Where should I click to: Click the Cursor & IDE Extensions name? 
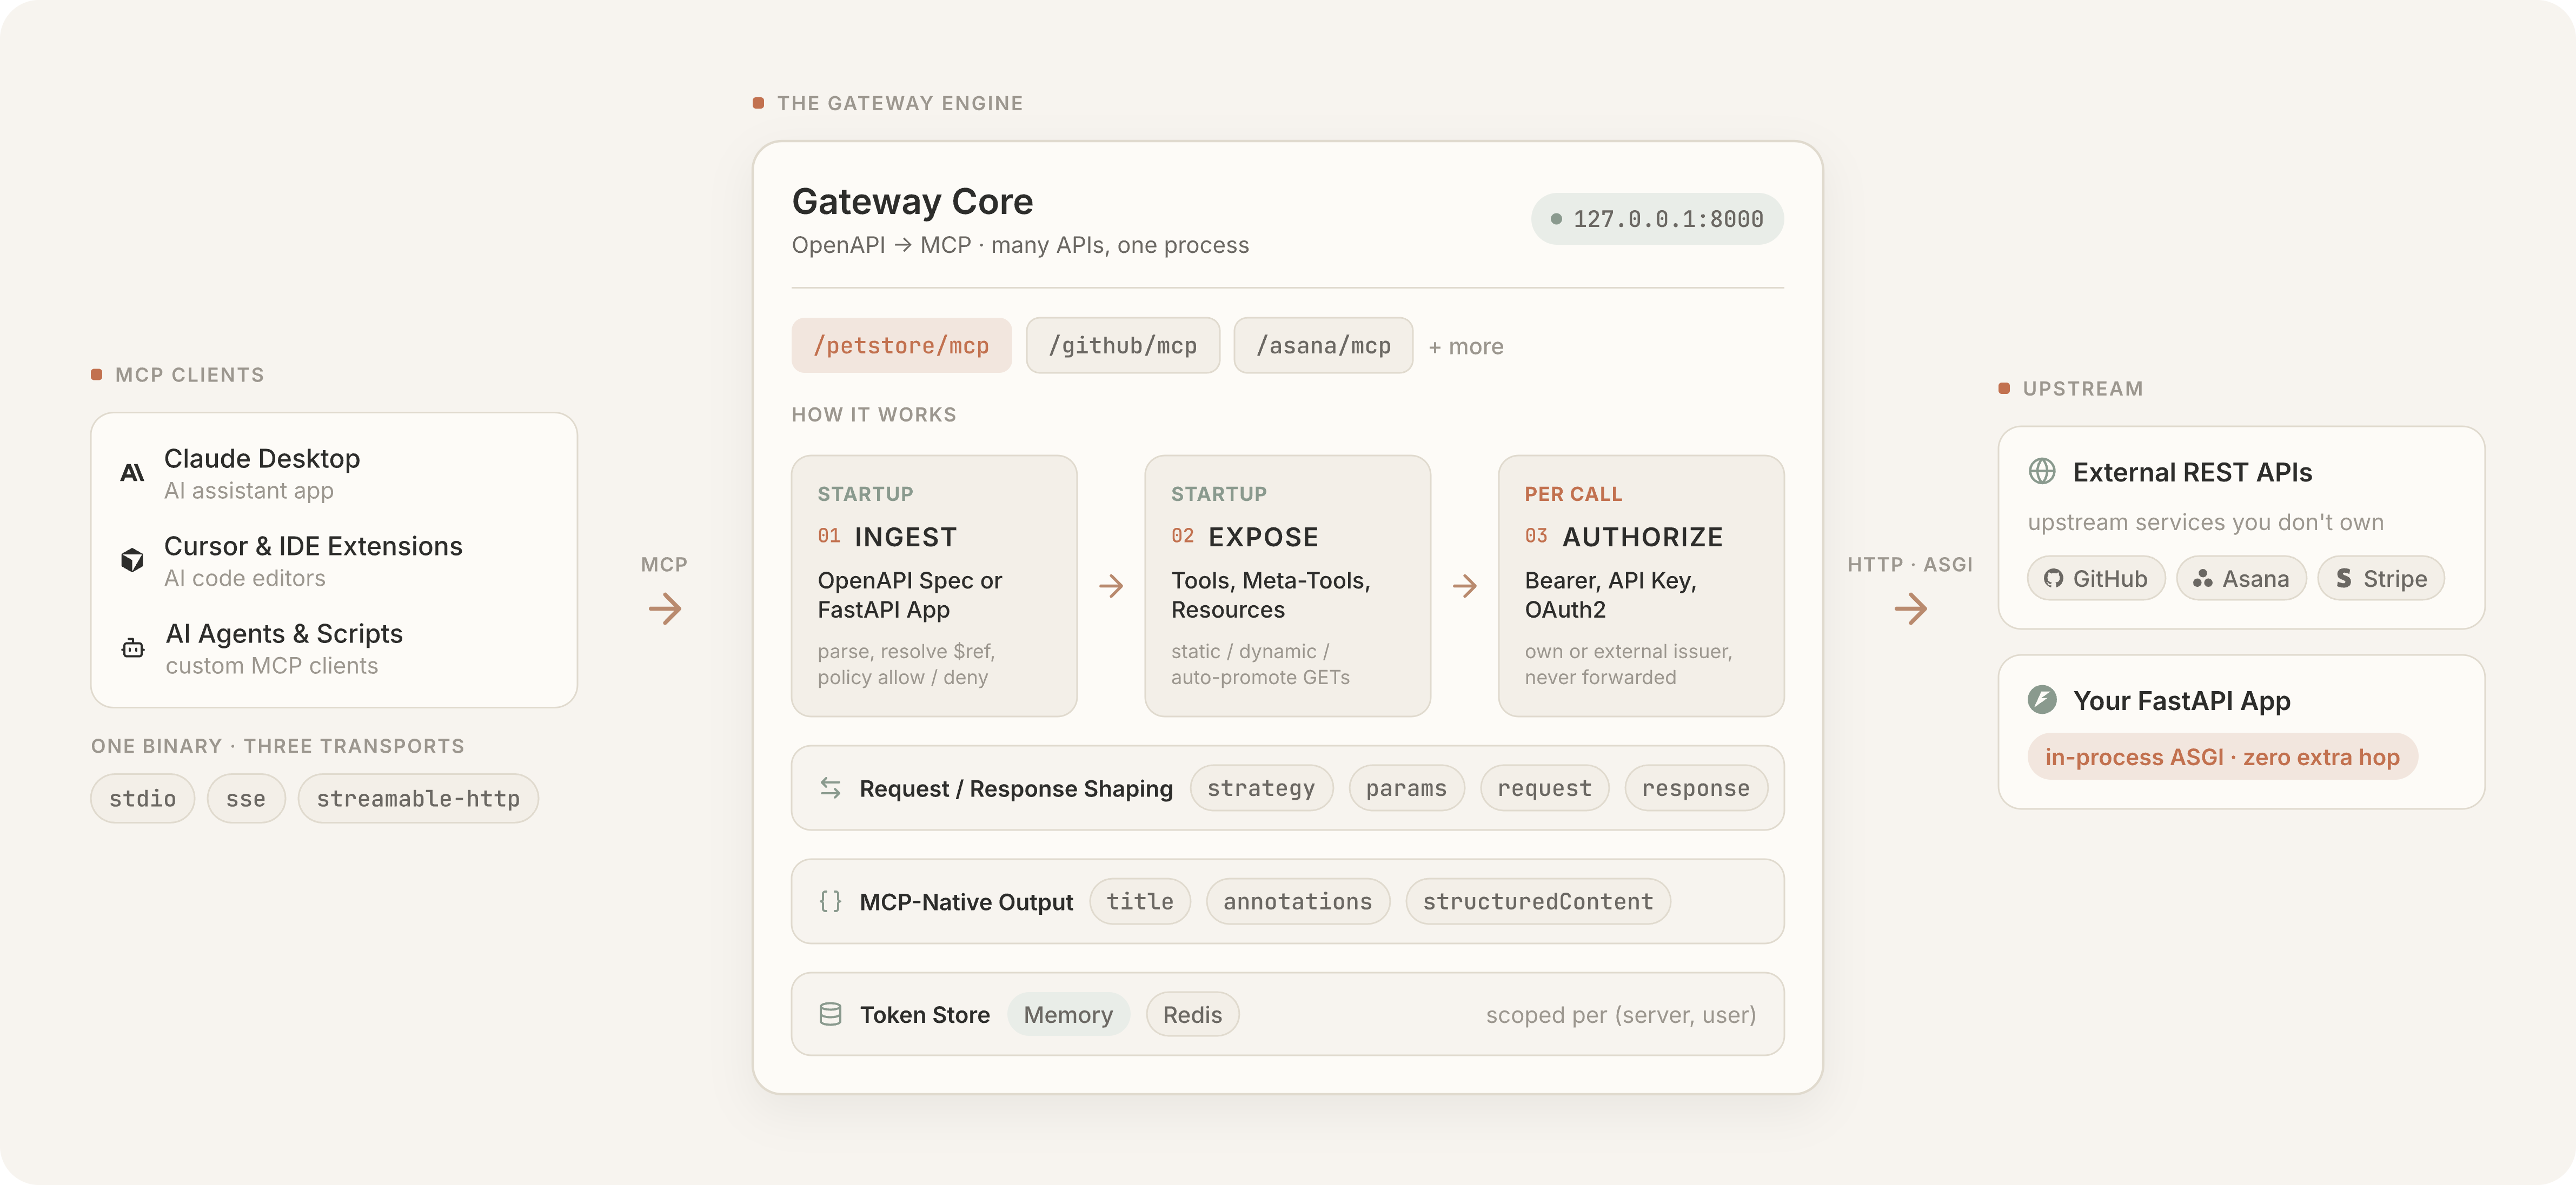point(313,546)
